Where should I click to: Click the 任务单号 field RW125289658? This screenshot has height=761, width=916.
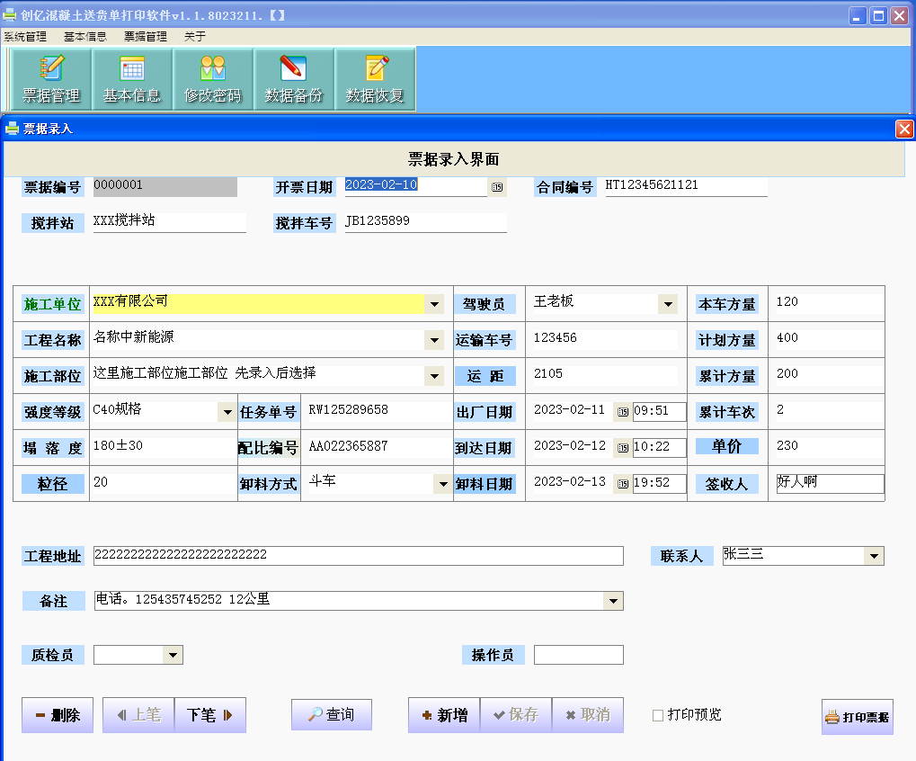point(379,411)
